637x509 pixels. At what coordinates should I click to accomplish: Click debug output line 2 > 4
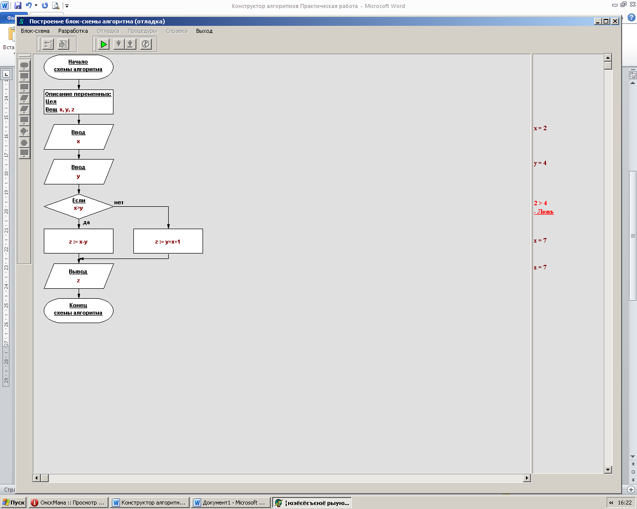coord(540,203)
